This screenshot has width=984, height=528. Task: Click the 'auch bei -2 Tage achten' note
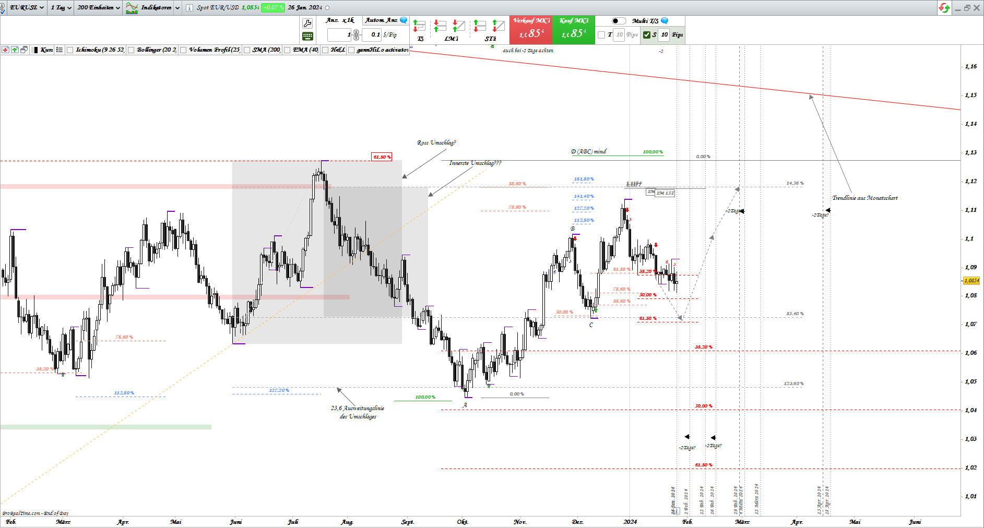point(528,51)
